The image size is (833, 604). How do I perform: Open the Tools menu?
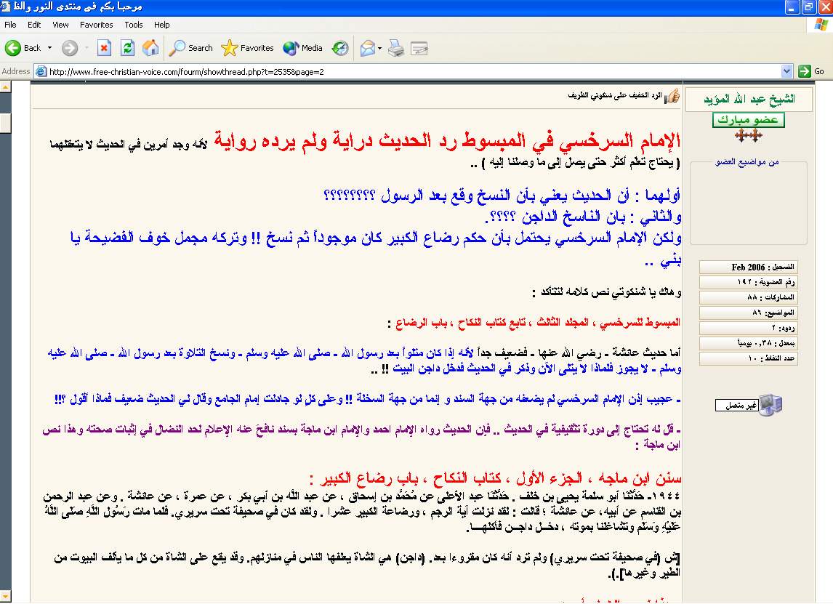click(x=133, y=25)
